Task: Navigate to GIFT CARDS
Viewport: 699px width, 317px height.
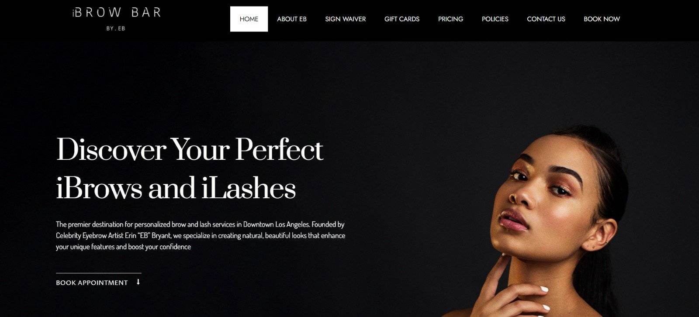Action: pyautogui.click(x=402, y=19)
